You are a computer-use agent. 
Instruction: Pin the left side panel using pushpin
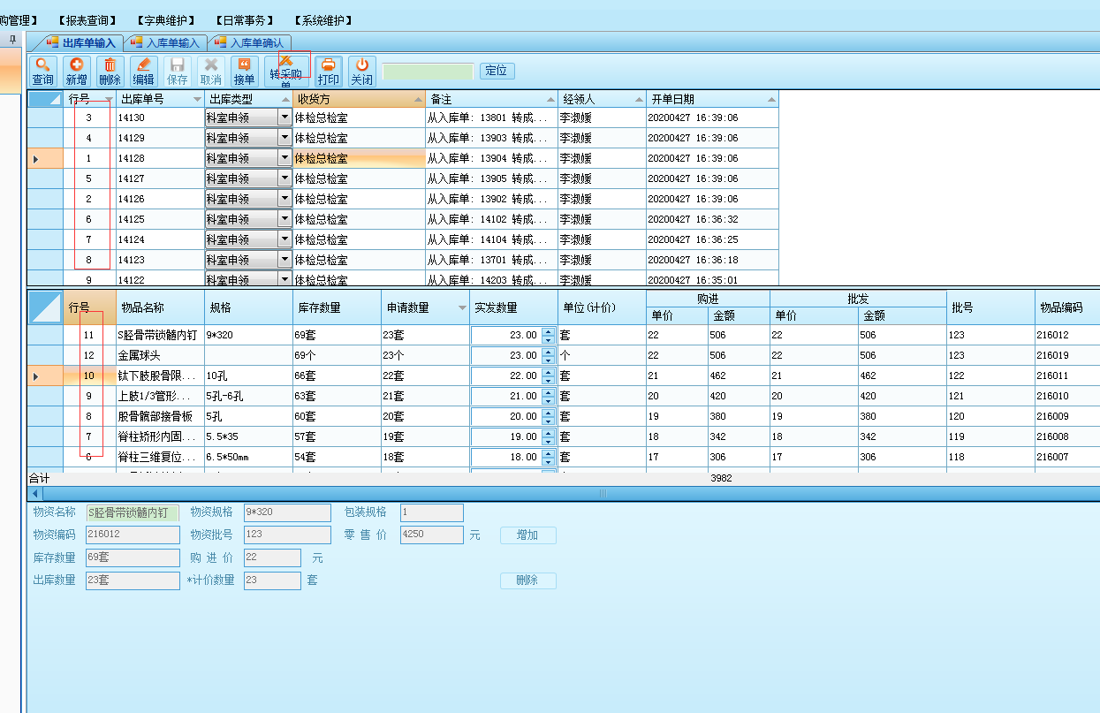click(x=12, y=40)
